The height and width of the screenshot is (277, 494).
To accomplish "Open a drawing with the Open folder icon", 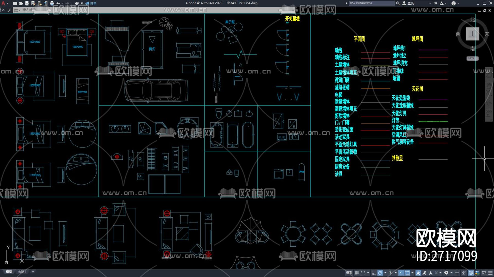I will click(21, 3).
